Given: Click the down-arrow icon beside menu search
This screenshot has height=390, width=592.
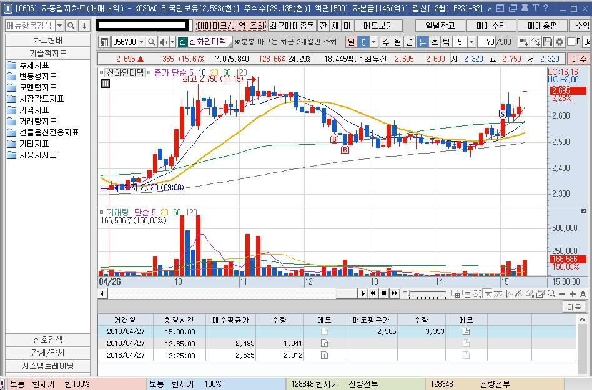Looking at the screenshot, I should pos(84,26).
